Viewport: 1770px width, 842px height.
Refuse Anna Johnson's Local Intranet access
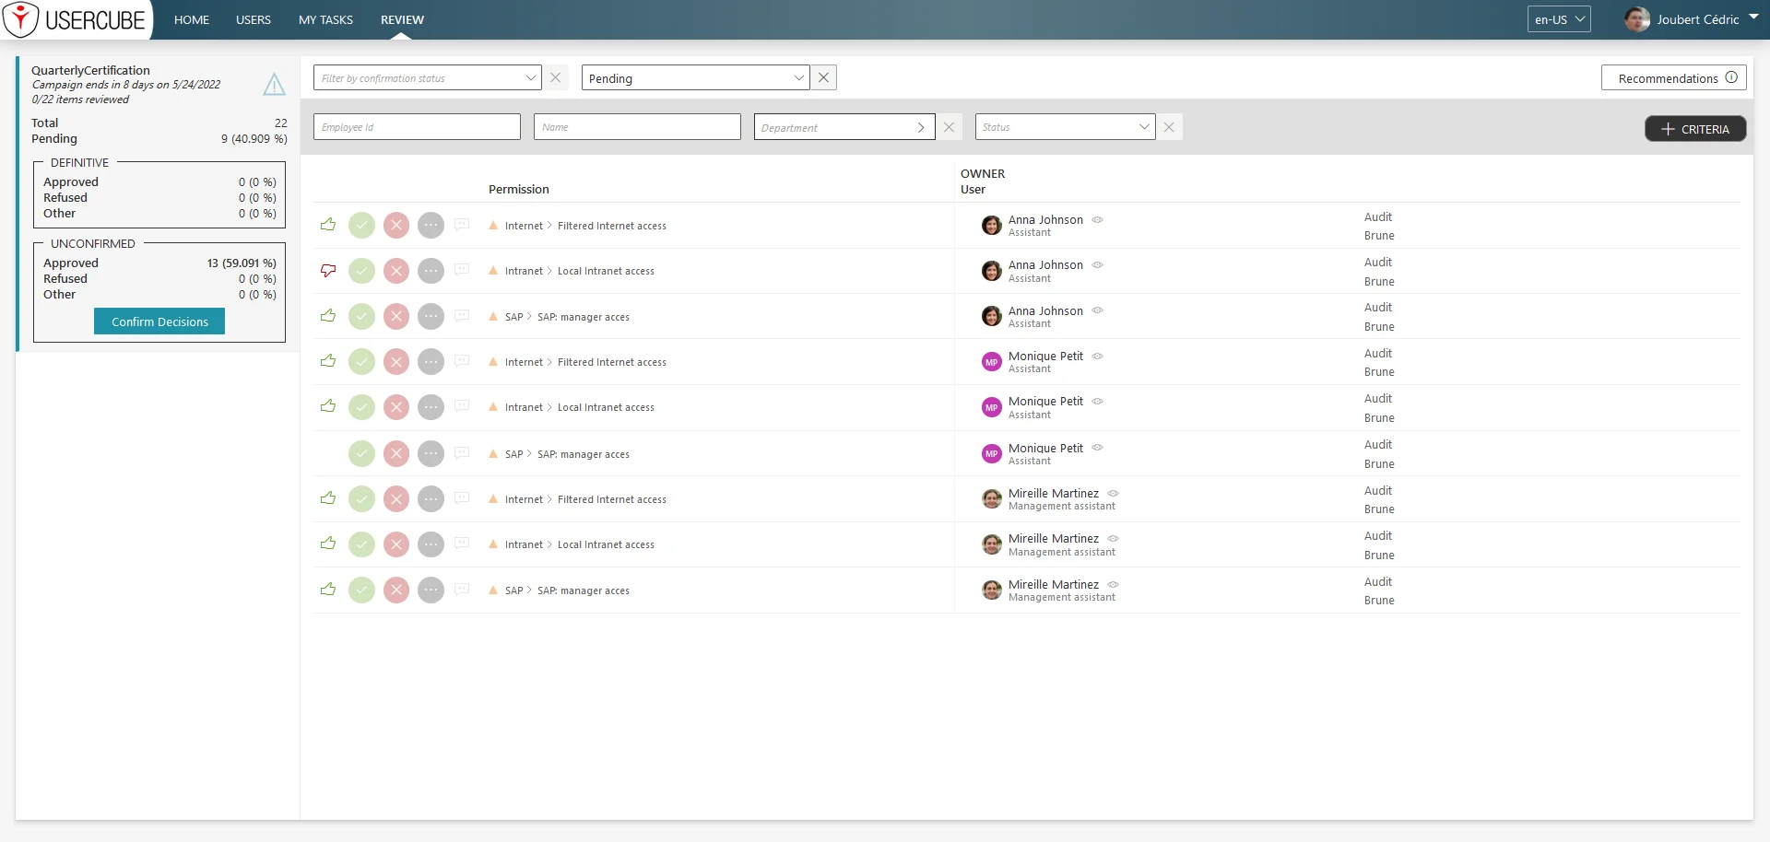[x=396, y=271]
